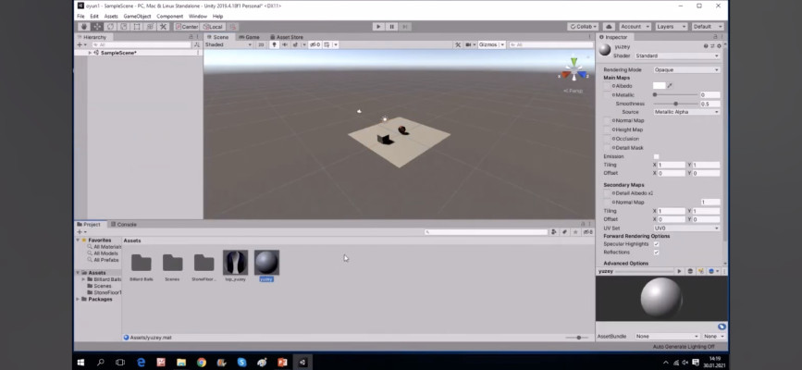Open the AssetBundle None dropdown
This screenshot has height=370, width=802.
(x=667, y=336)
